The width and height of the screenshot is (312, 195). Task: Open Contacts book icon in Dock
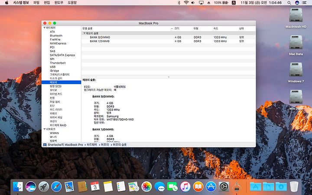82,187
